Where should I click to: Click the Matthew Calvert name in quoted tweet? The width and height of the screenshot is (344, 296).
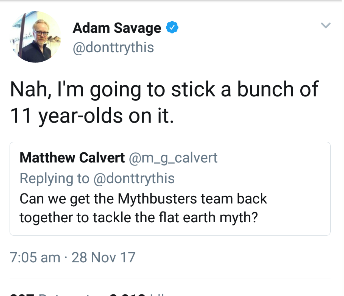(72, 158)
